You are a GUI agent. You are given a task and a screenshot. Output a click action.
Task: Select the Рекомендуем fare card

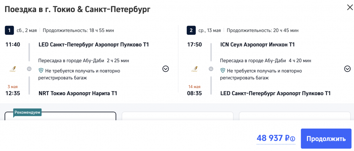pos(60,117)
